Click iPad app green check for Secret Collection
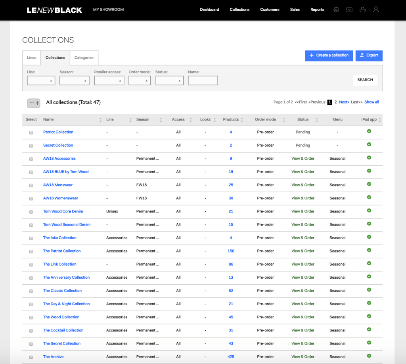This screenshot has height=364, width=406. (369, 144)
